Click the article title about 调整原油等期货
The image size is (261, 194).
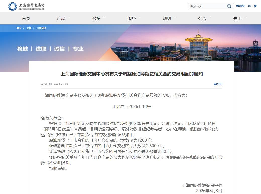(132, 74)
